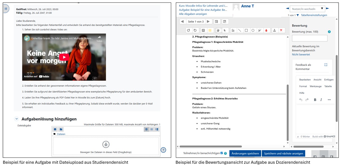Open the Tabelle menu in the editor
342x166 pixels.
coord(328,86)
